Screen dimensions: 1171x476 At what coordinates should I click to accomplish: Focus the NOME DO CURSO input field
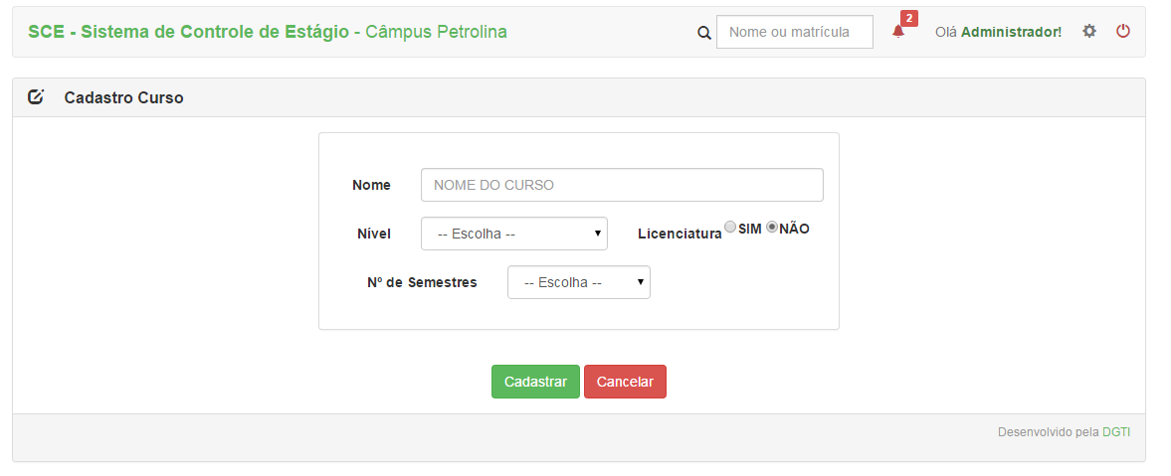(x=622, y=185)
